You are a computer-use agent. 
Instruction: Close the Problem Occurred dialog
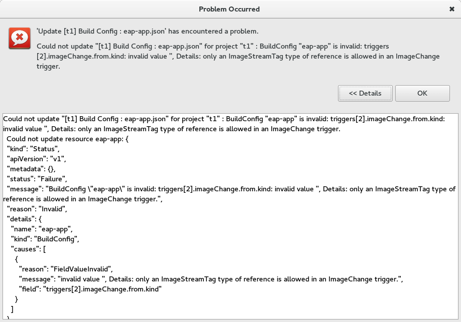click(452, 9)
